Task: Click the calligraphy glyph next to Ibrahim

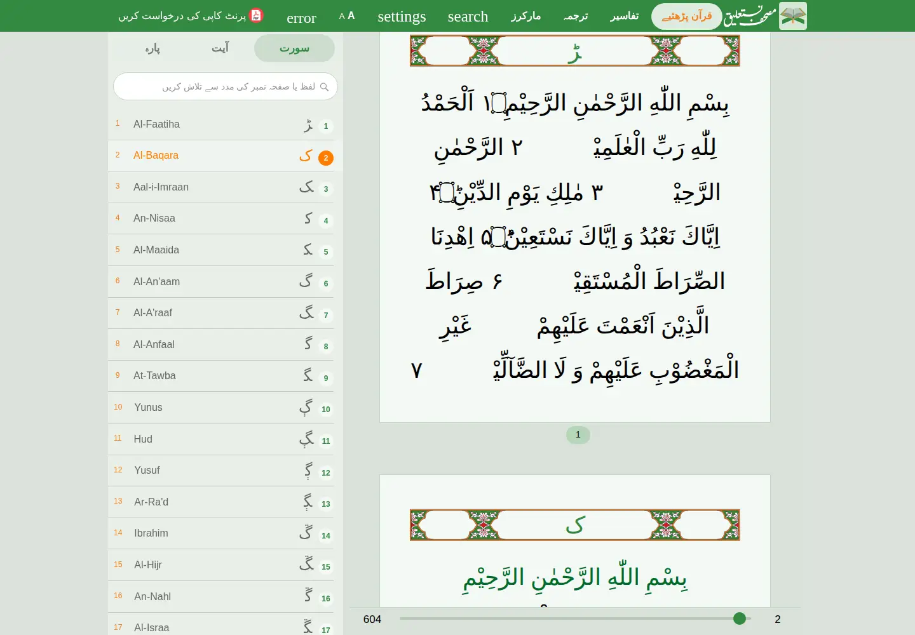Action: (x=306, y=532)
